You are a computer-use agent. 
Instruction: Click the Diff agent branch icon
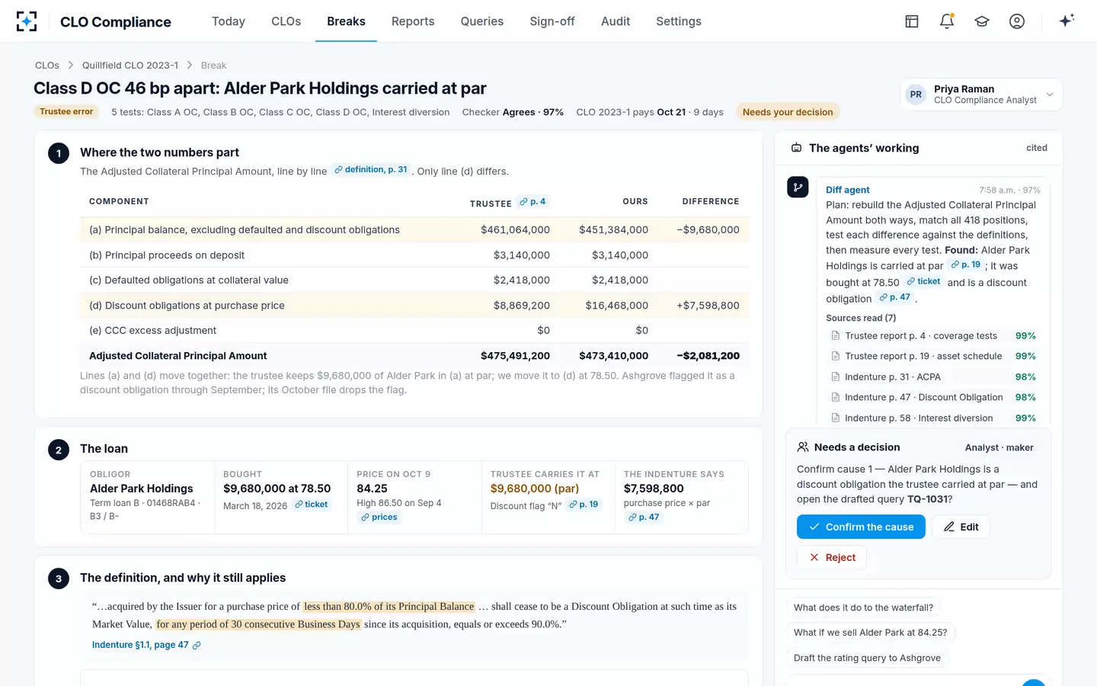(798, 187)
